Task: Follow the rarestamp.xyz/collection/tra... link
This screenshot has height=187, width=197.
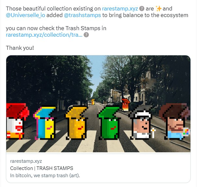Action: coord(44,35)
